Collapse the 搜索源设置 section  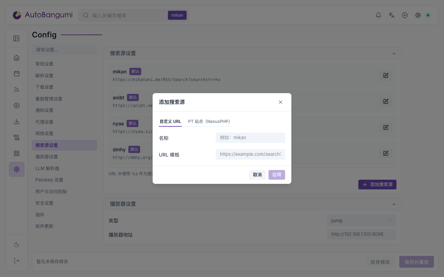click(x=394, y=54)
